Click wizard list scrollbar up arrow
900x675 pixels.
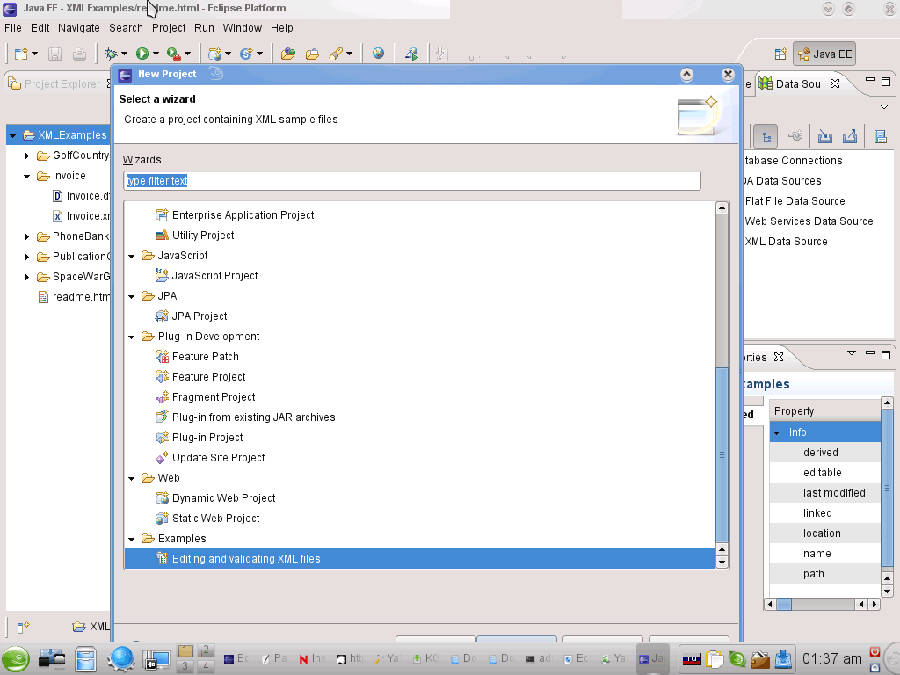click(x=722, y=208)
